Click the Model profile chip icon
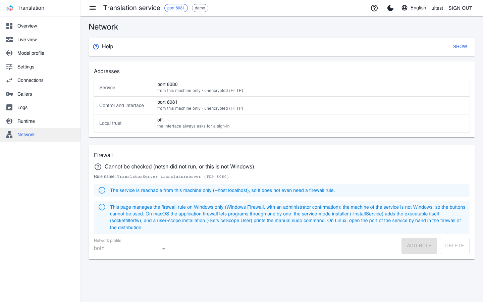483x302 pixels. [x=9, y=53]
